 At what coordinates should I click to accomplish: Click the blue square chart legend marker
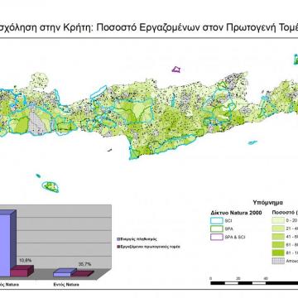pos(118,239)
